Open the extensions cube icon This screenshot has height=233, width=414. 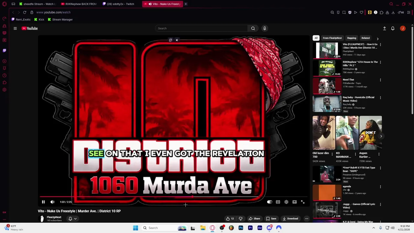[x=381, y=12]
